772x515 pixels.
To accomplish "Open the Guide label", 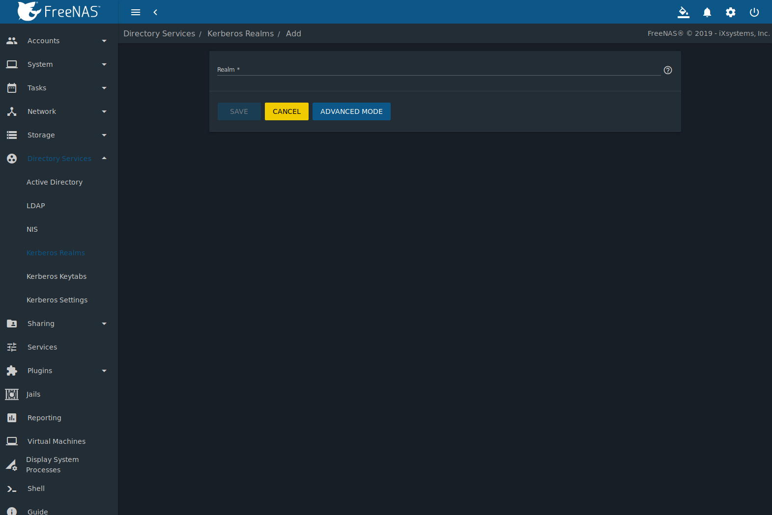I will coord(38,511).
